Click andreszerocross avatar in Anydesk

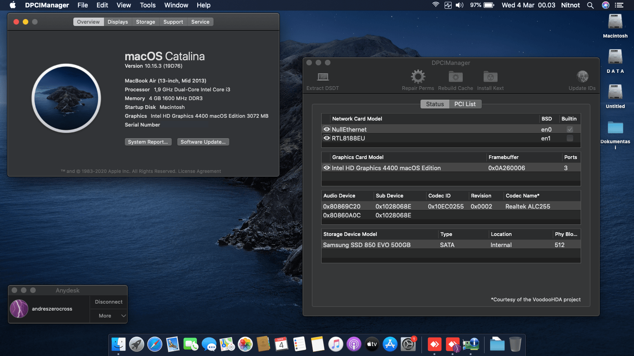point(19,309)
